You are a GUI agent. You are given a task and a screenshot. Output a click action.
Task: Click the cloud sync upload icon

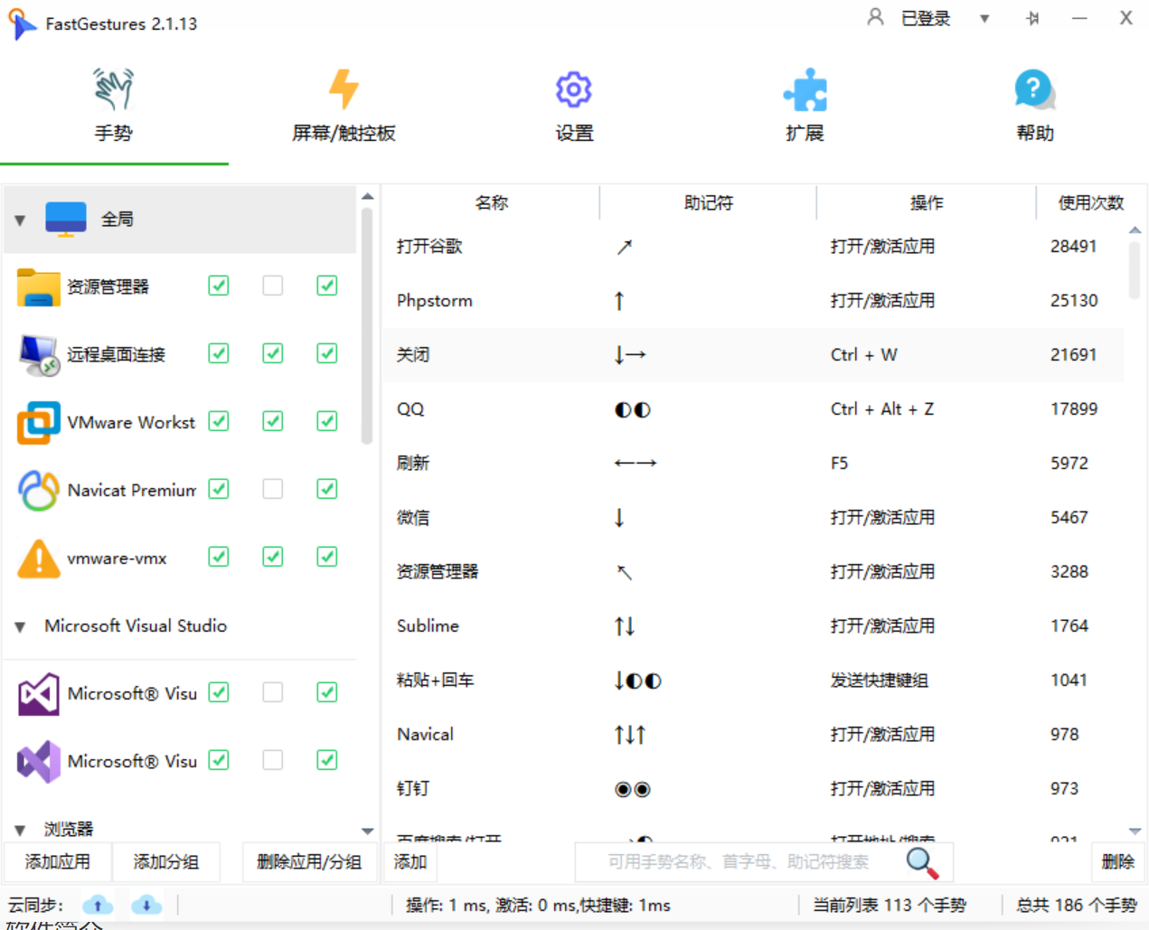pyautogui.click(x=98, y=905)
